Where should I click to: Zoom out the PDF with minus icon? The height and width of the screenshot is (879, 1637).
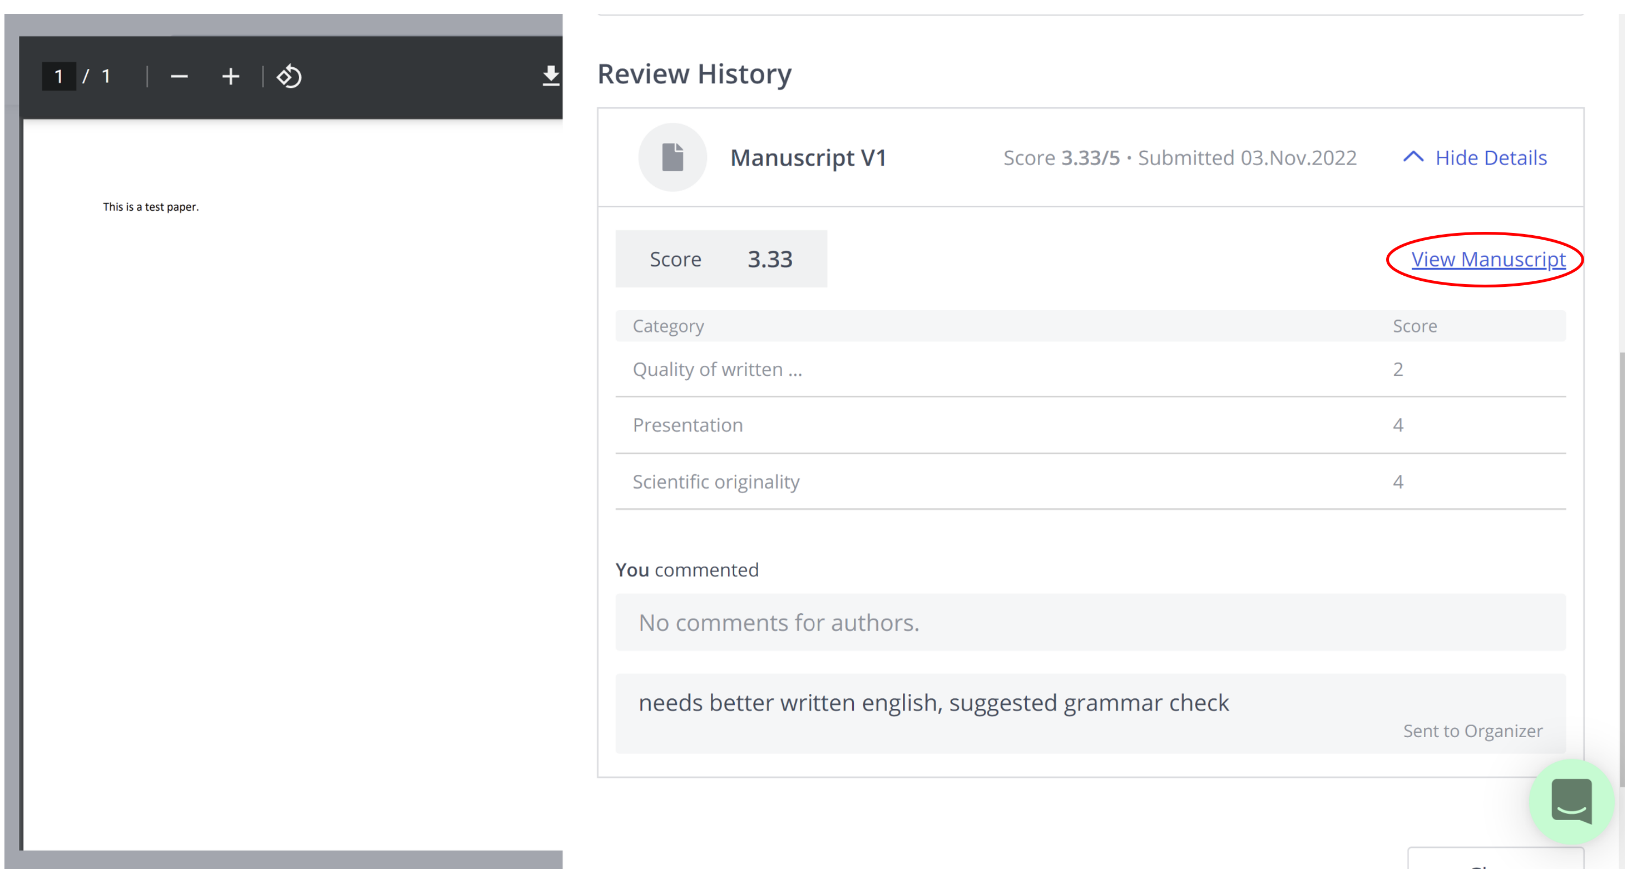click(179, 77)
